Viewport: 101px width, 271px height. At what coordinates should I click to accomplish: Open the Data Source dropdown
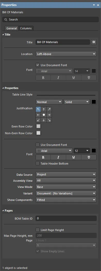pyautogui.click(x=66, y=174)
